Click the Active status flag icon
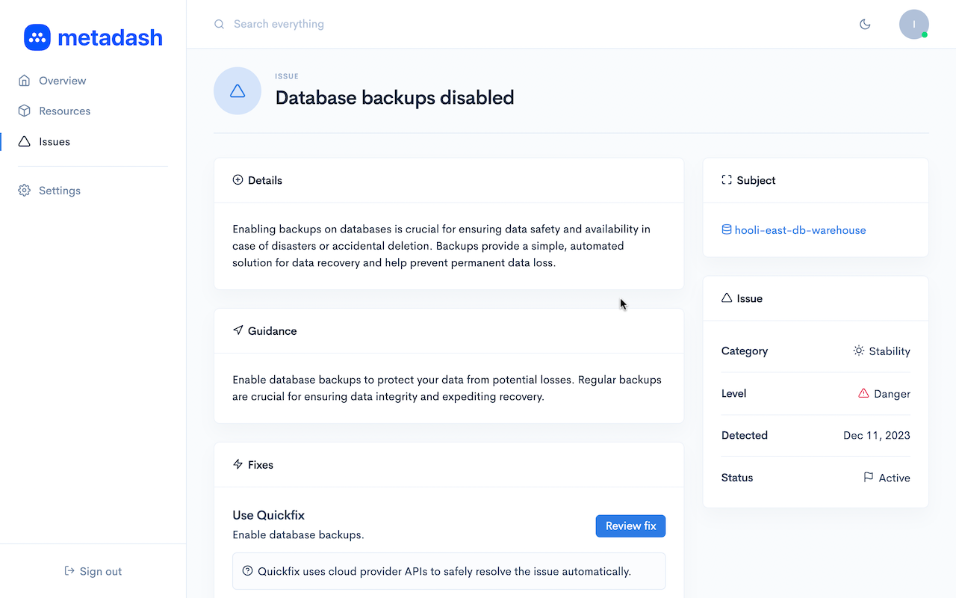956x598 pixels. pos(869,477)
